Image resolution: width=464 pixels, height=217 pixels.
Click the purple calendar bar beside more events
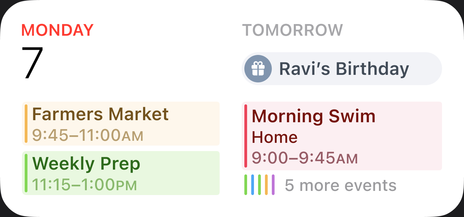point(273,185)
